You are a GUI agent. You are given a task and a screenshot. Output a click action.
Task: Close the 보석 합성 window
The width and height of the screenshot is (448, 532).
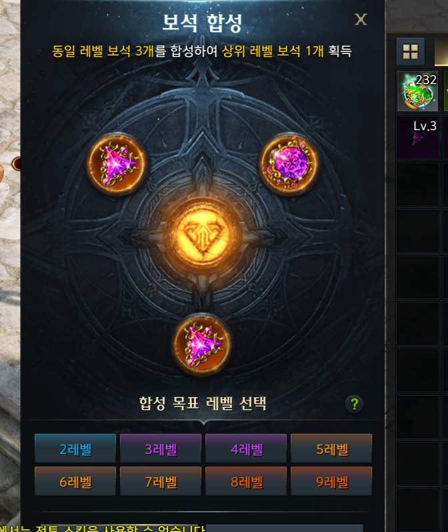pos(361,19)
